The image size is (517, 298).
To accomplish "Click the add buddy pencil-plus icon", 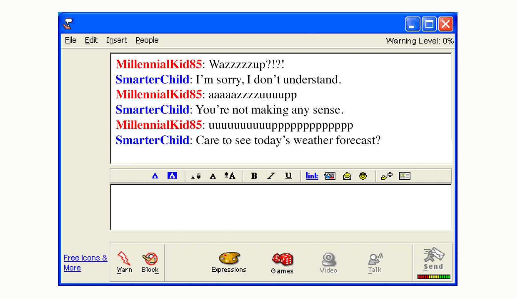I will click(x=387, y=176).
